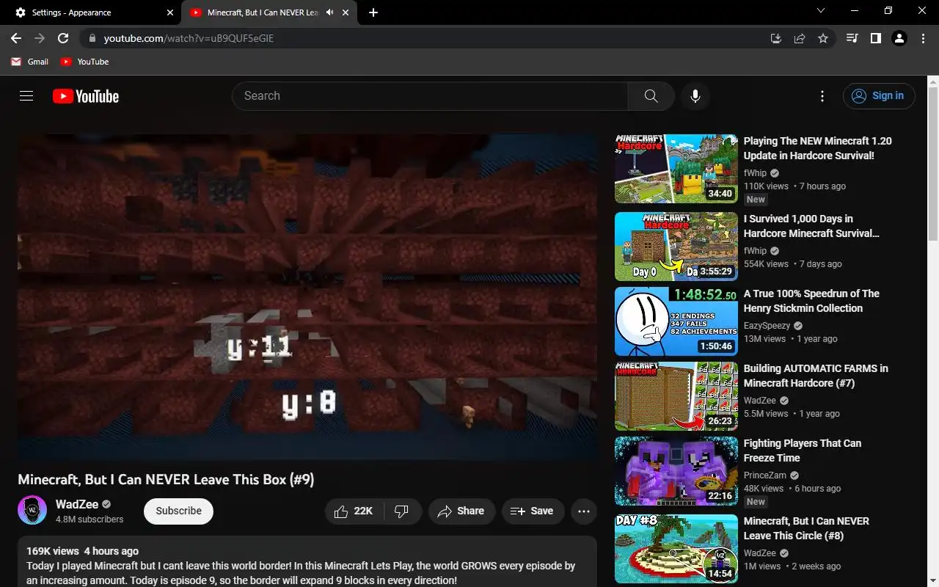Open Fighting Players That Can Freeze thumbnail
The height and width of the screenshot is (587, 939).
[676, 471]
